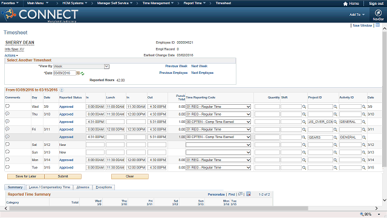The image size is (387, 218).
Task: Switch to the Leave / Compensatory Time tab
Action: coord(50,187)
